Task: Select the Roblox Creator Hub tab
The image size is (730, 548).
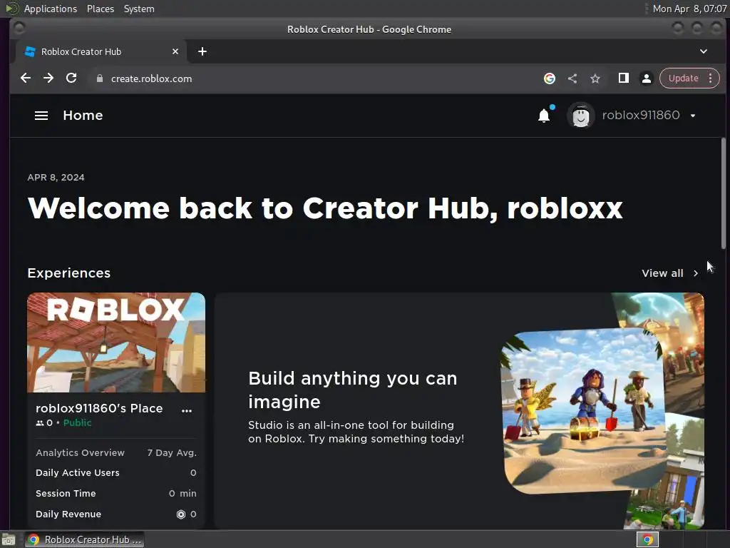Action: click(101, 51)
